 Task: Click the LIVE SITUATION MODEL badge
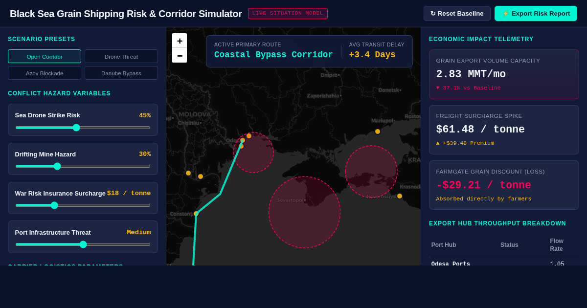288,13
